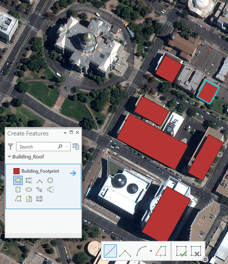Select the Trace tool in template

click(x=18, y=199)
